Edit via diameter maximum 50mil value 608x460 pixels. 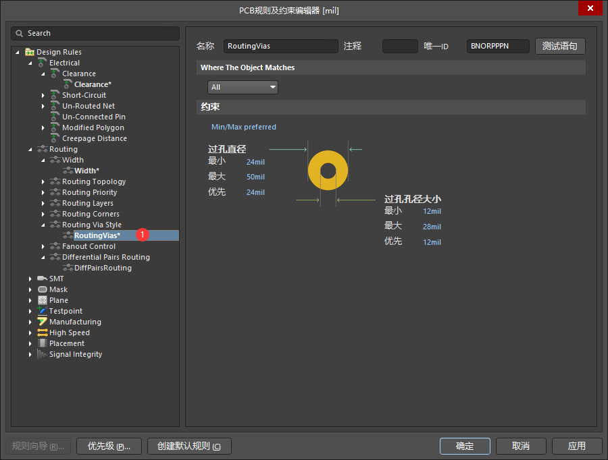coord(255,177)
